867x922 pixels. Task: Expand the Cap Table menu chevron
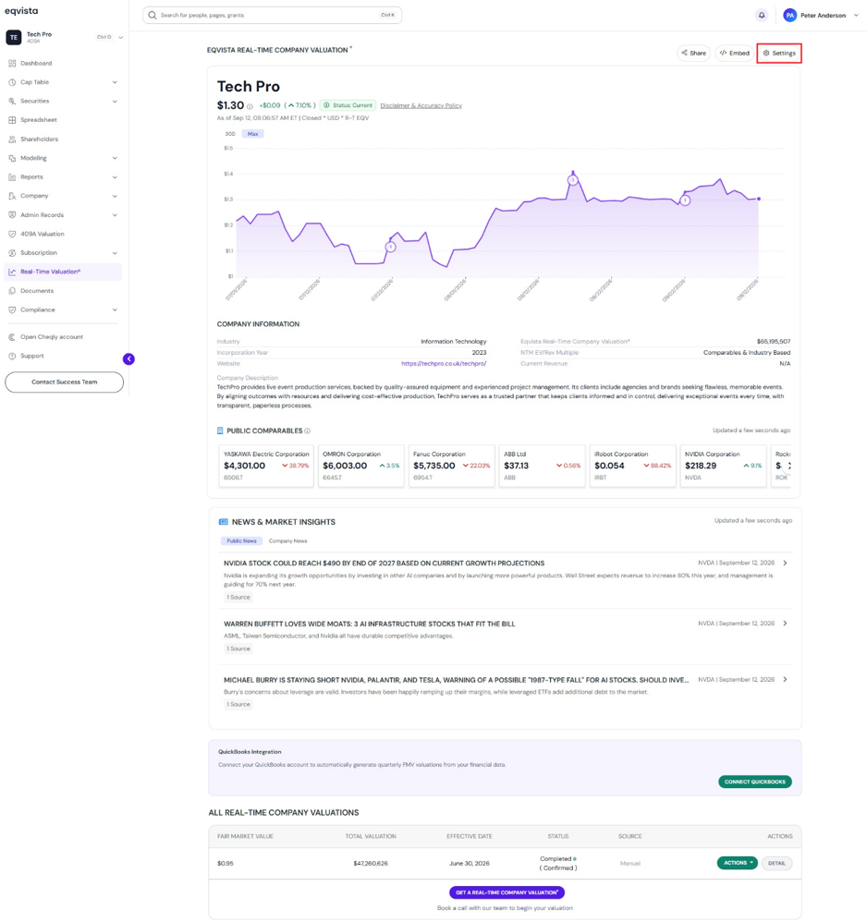115,82
